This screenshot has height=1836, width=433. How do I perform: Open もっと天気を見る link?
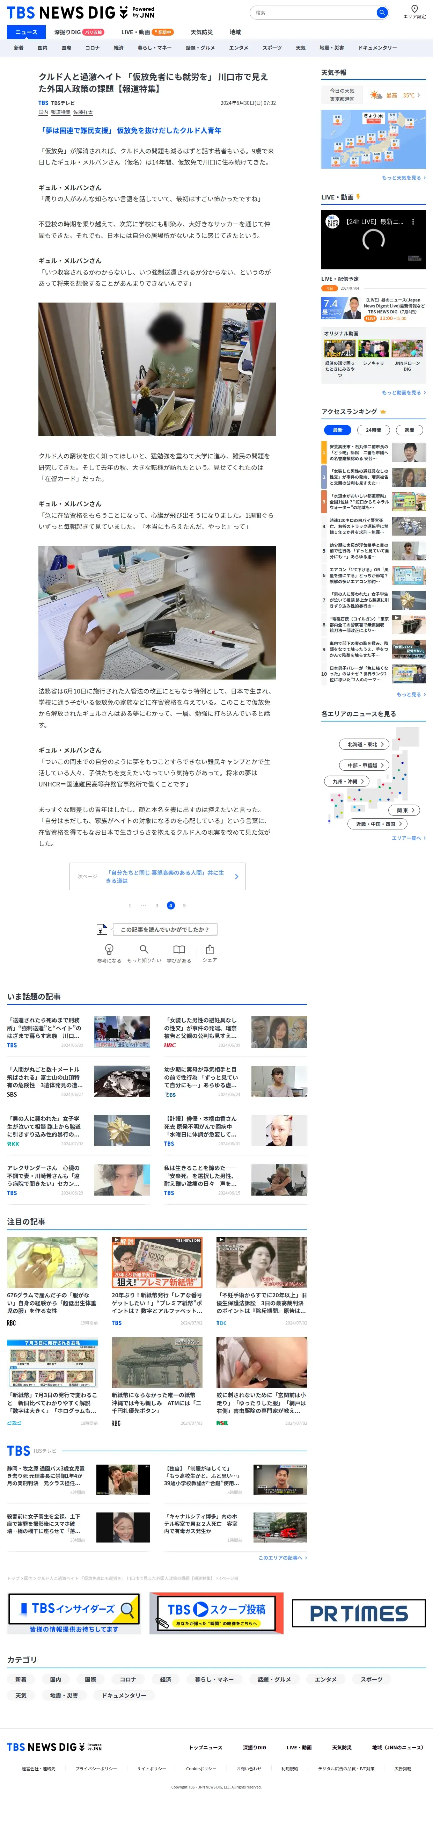click(x=404, y=177)
